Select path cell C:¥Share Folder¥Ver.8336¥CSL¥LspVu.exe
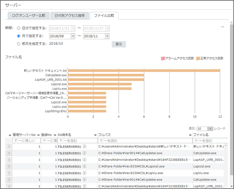The image size is (234, 189). 145,173
